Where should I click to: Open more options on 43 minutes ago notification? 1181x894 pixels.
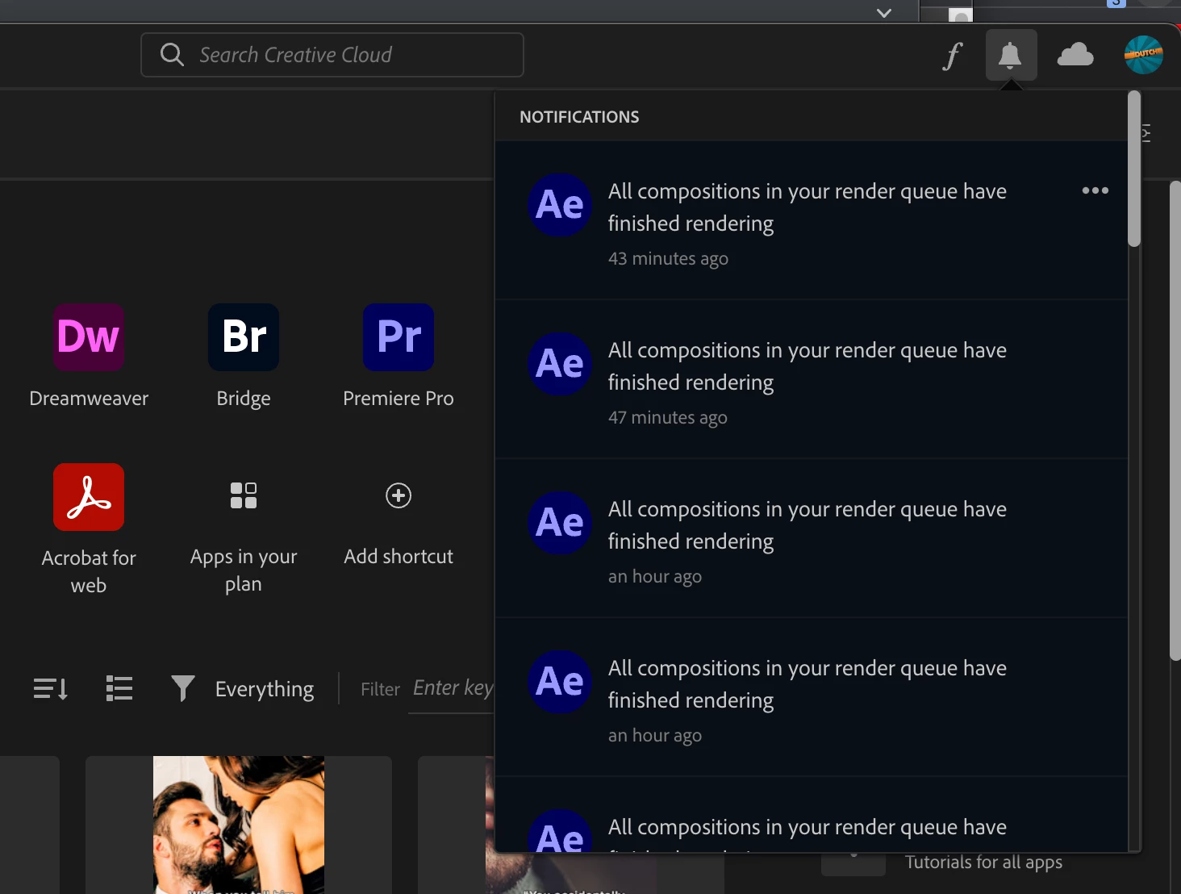[1095, 190]
